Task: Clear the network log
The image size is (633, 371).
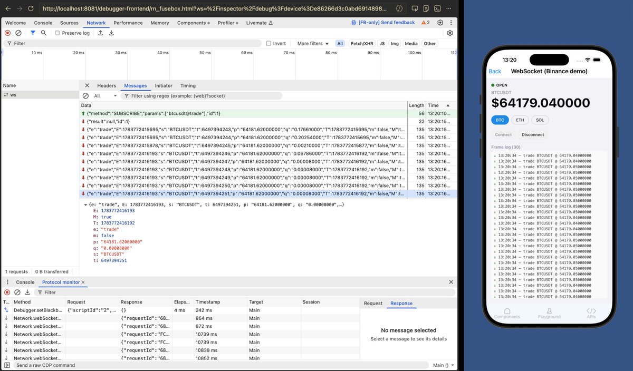Action: tap(18, 33)
